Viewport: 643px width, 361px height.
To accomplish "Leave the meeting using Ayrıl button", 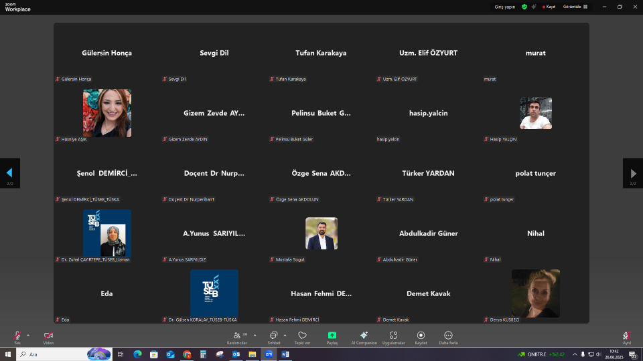I will click(x=627, y=336).
